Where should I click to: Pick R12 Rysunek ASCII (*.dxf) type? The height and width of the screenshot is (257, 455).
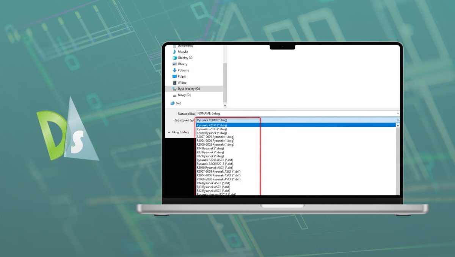pos(213,191)
